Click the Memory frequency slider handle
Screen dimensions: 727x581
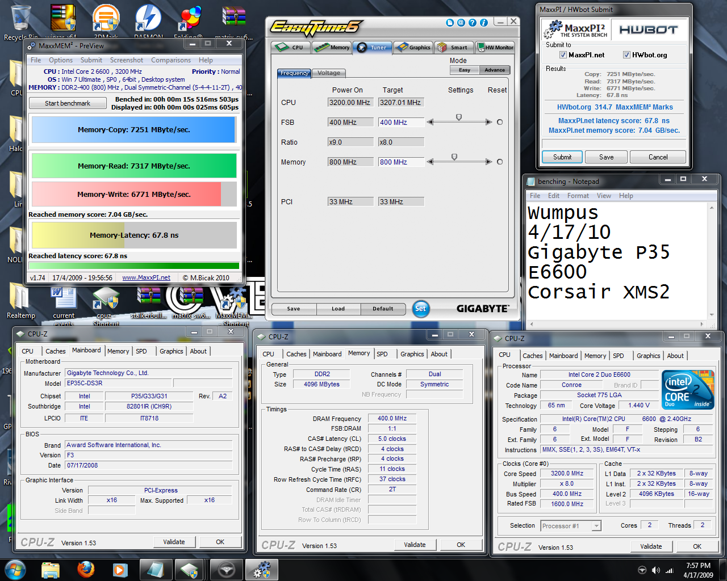click(454, 157)
